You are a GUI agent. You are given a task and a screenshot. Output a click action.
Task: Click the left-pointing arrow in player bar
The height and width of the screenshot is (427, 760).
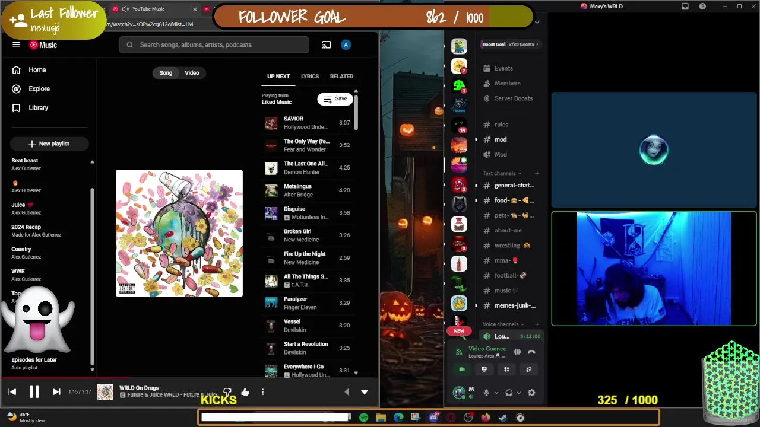(347, 392)
